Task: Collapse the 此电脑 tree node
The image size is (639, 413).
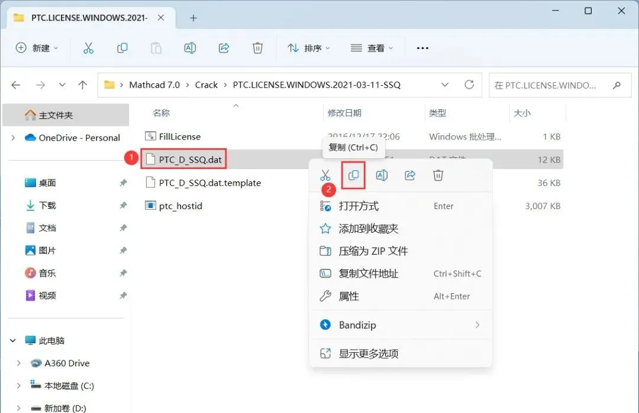Action: tap(13, 340)
